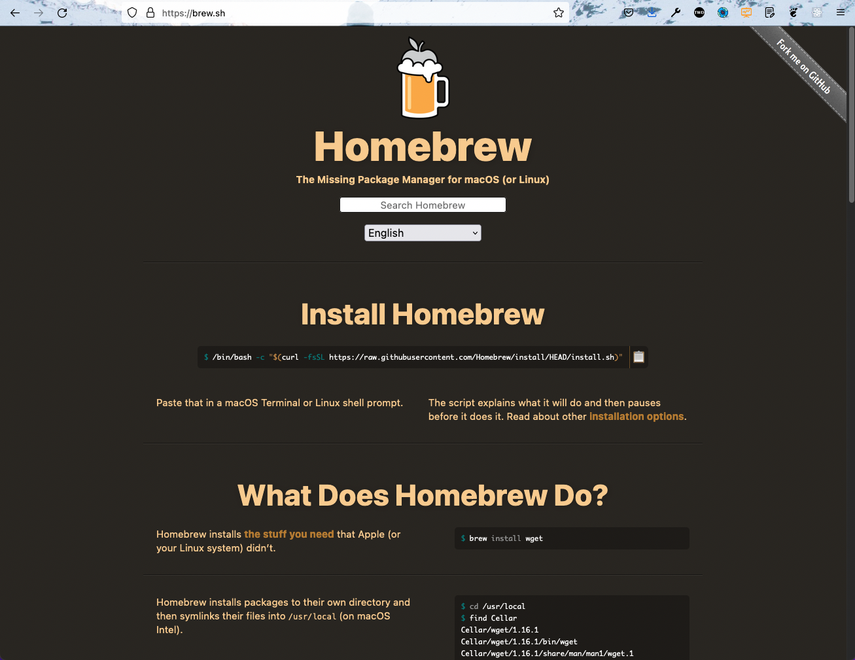The width and height of the screenshot is (855, 660).
Task: Click the find Cellar code line
Action: click(489, 618)
